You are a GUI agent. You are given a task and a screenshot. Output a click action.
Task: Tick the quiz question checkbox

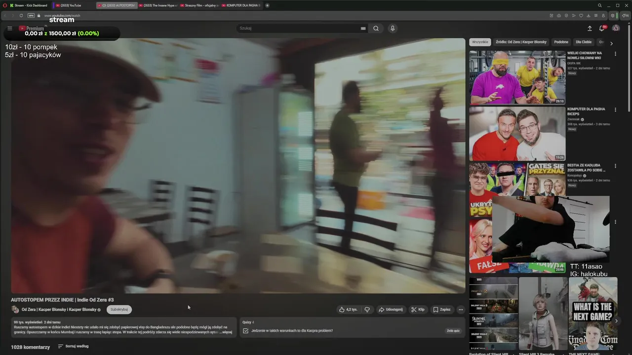point(245,331)
